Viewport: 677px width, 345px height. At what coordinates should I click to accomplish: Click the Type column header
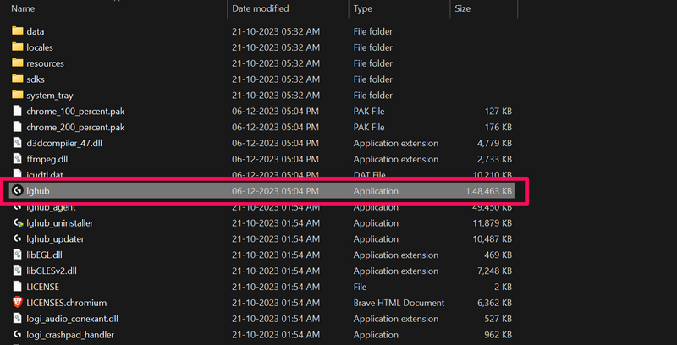pyautogui.click(x=363, y=8)
